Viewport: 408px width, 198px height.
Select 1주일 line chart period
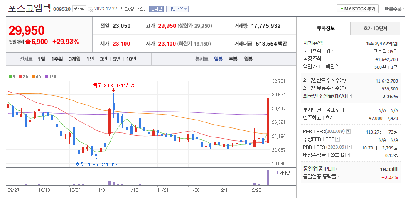coord(57,59)
